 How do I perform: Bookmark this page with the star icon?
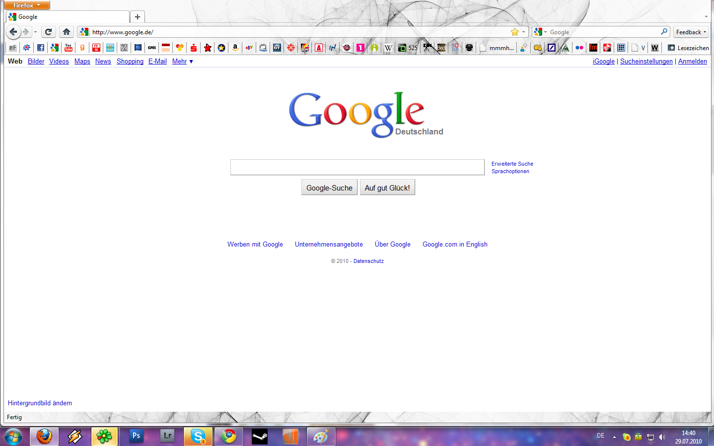tap(515, 32)
